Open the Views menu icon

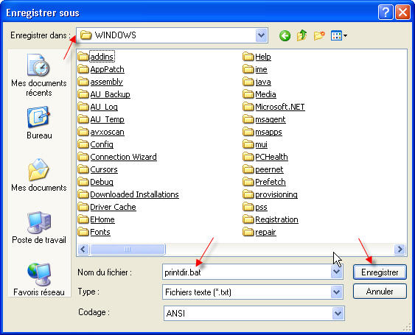tap(339, 35)
